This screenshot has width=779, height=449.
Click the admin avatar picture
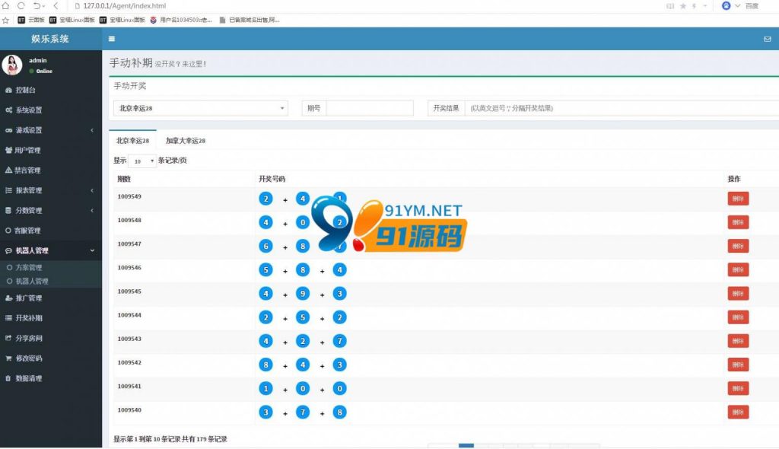tap(12, 65)
